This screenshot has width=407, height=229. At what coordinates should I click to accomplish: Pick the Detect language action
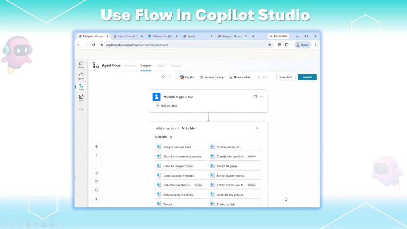[234, 166]
